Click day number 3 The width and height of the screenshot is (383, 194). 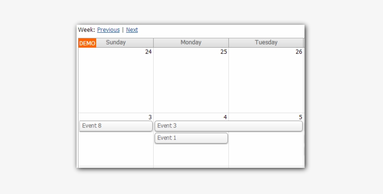[150, 117]
